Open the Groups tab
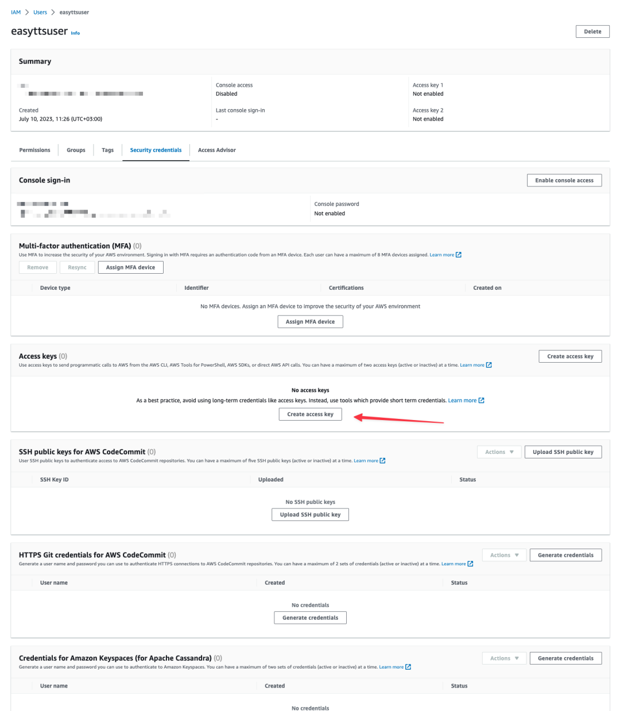This screenshot has width=620, height=711. [x=76, y=150]
